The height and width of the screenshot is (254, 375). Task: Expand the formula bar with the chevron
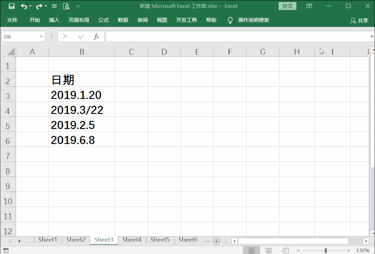tap(372, 36)
